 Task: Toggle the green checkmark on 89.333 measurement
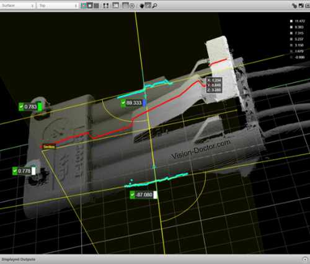[123, 103]
